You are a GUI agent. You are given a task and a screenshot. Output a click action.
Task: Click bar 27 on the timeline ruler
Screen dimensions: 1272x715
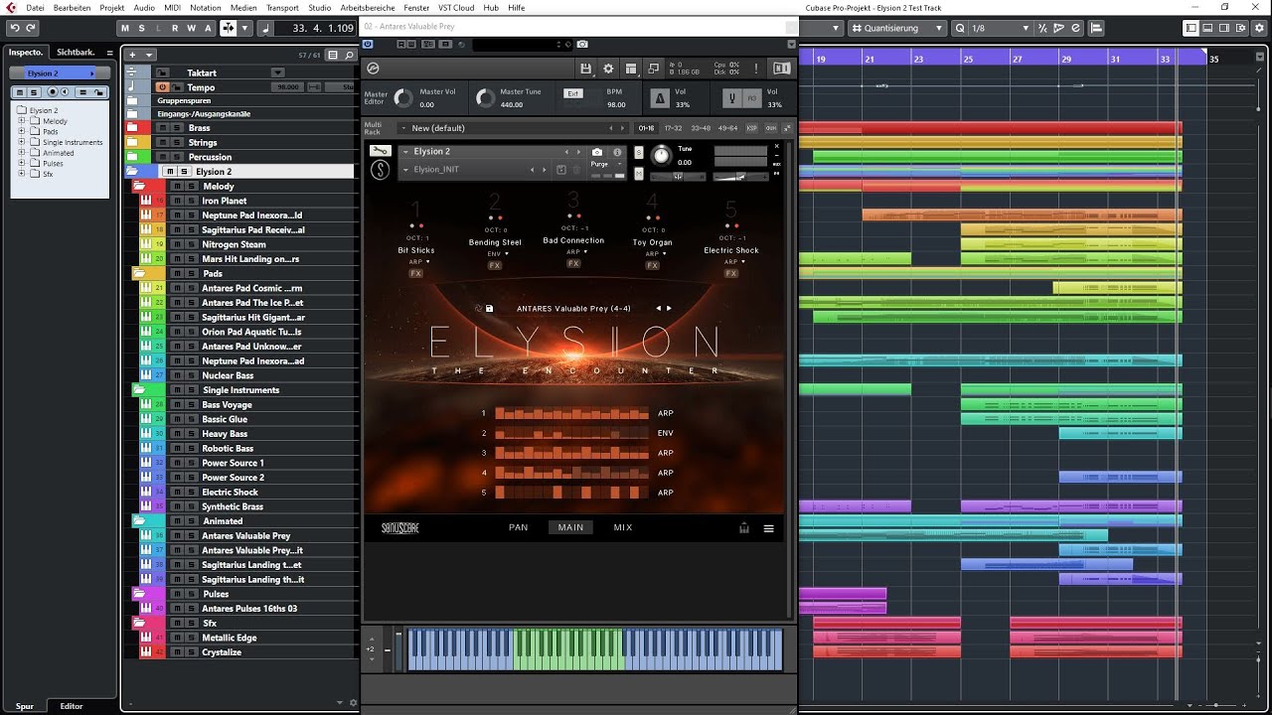1017,59
